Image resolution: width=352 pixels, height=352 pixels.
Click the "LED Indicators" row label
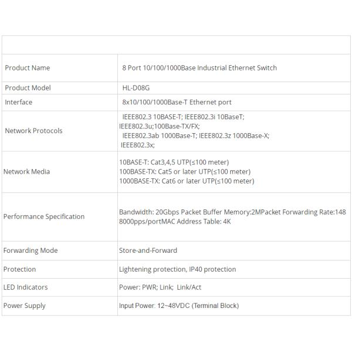tap(26, 287)
